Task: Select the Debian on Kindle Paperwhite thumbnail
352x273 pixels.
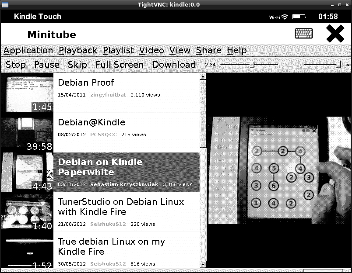Action: tap(27, 173)
